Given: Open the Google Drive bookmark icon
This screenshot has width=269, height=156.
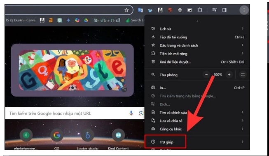Looking at the screenshot, I should 86,20.
